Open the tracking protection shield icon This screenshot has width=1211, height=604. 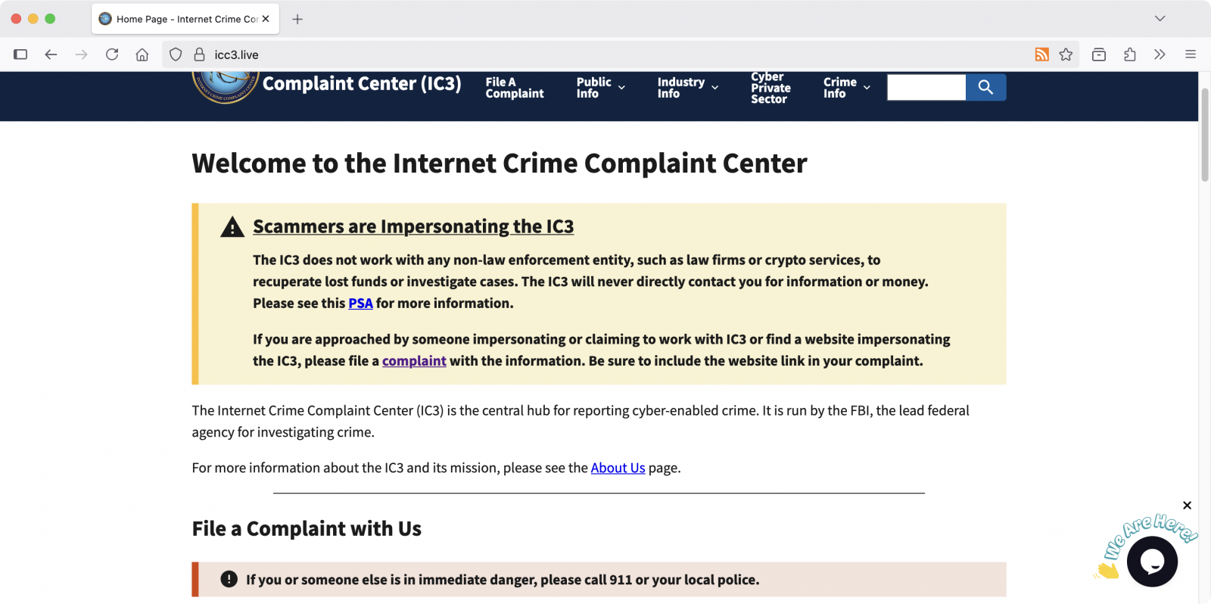pos(175,54)
